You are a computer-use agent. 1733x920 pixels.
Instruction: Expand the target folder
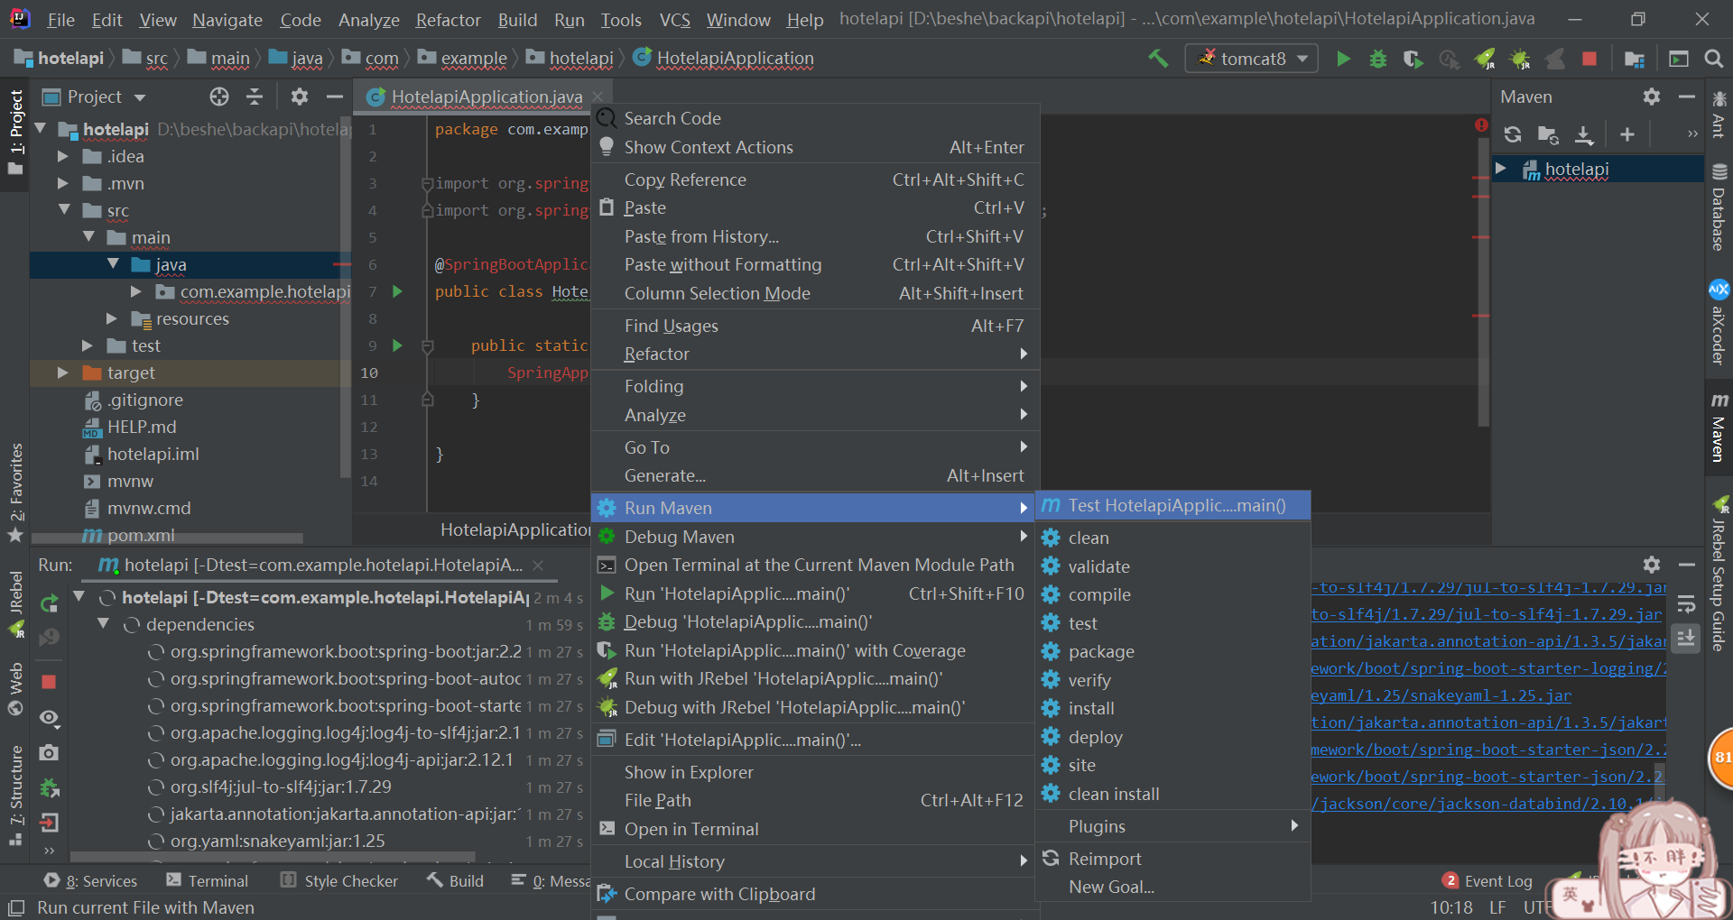pos(63,373)
